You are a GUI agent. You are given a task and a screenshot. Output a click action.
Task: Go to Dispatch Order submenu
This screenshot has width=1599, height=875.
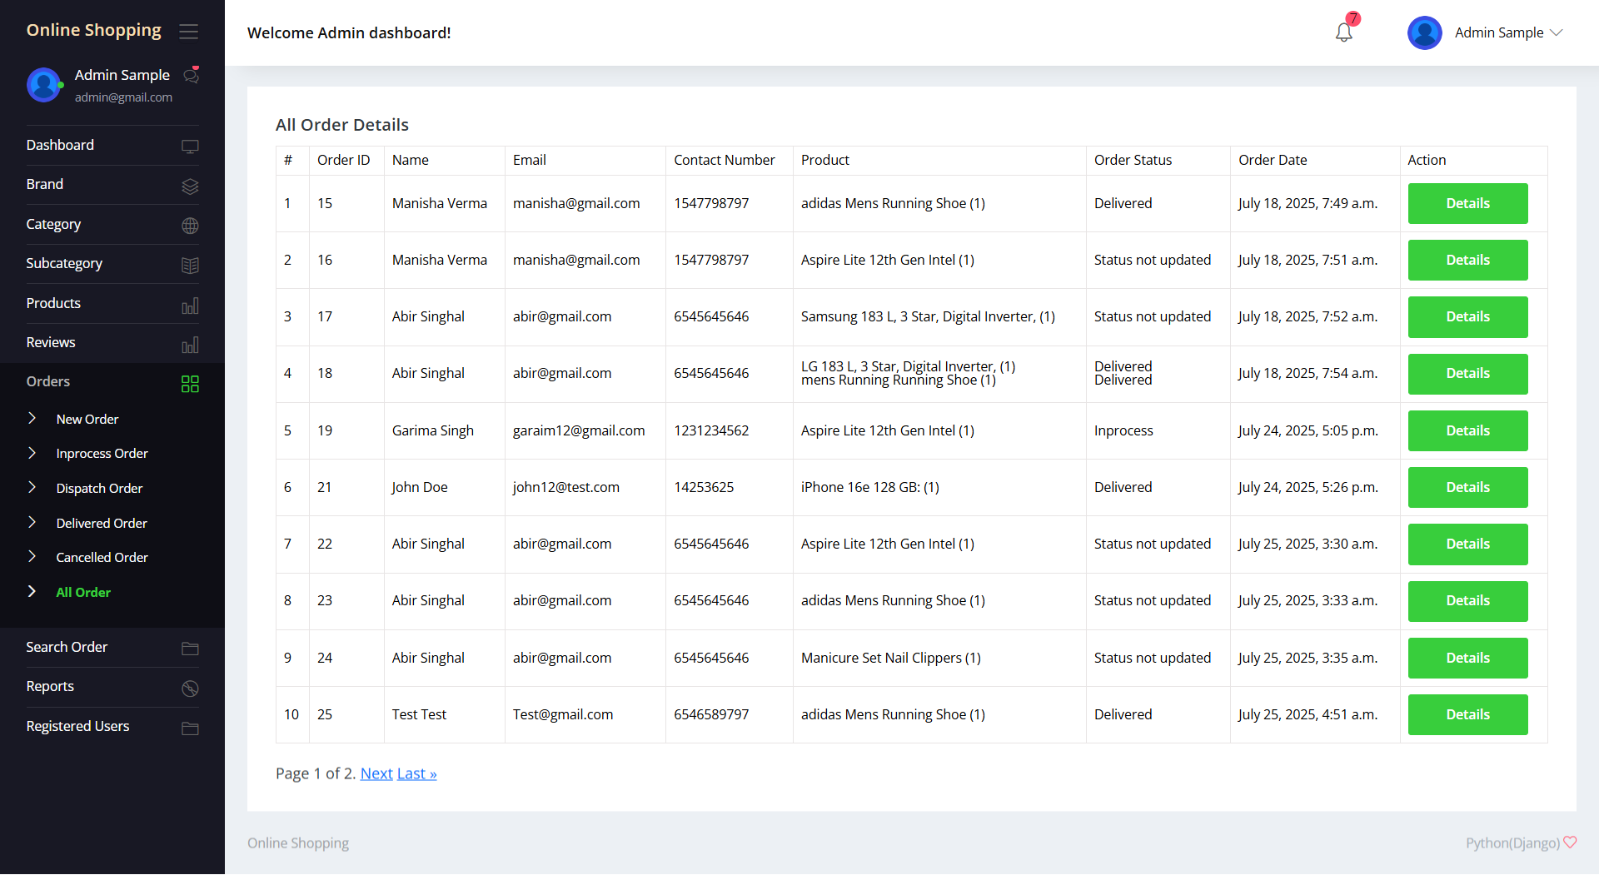pyautogui.click(x=99, y=488)
